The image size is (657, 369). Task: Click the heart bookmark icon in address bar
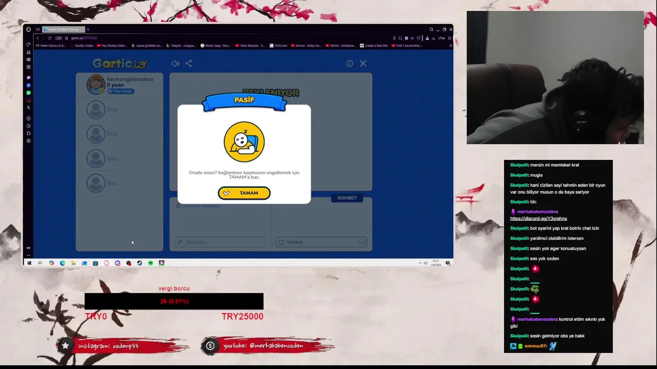(x=418, y=38)
